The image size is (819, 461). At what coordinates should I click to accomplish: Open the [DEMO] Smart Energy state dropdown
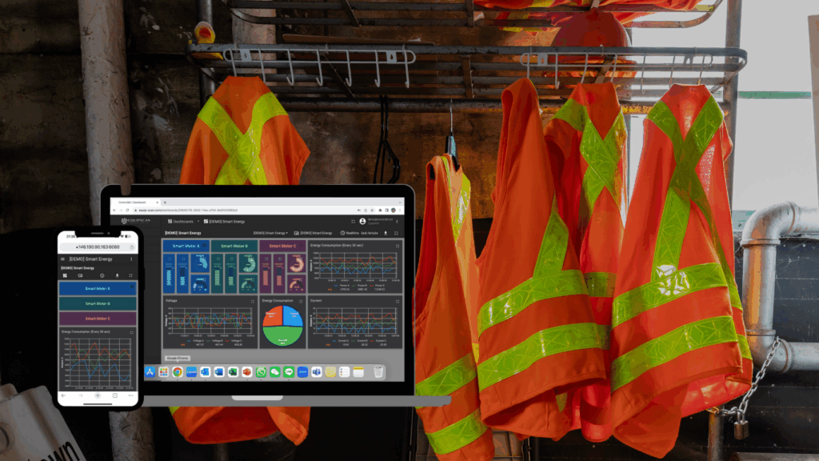coord(270,233)
